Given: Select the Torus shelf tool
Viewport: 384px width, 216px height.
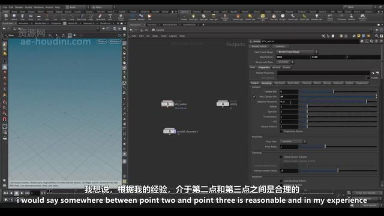Looking at the screenshot, I should click(x=31, y=17).
